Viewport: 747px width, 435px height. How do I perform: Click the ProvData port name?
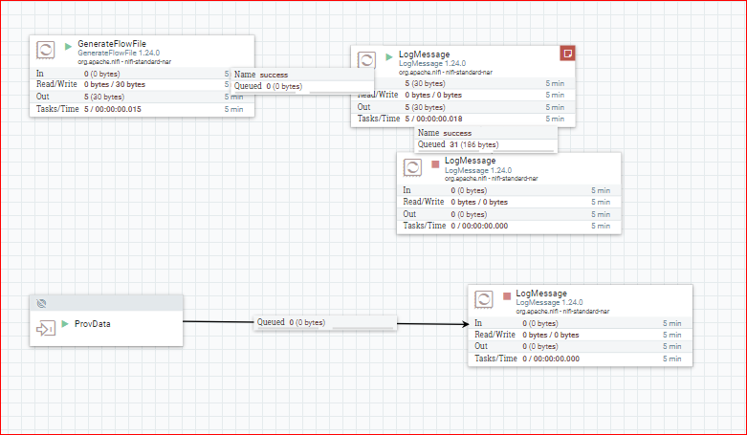[93, 324]
